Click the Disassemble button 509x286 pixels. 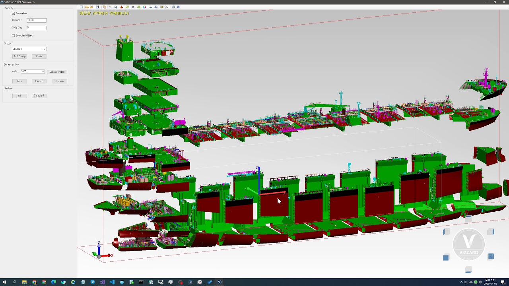pos(57,72)
